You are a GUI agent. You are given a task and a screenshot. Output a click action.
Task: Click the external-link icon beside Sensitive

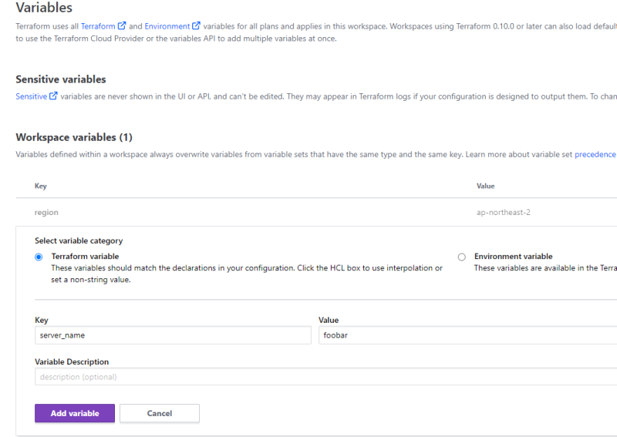(53, 96)
